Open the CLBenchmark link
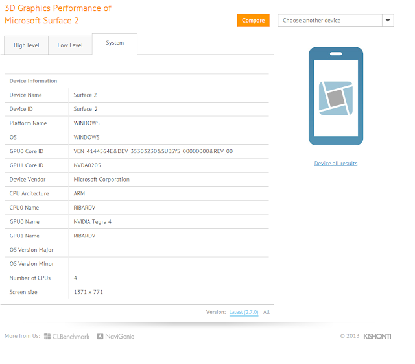 [71, 337]
